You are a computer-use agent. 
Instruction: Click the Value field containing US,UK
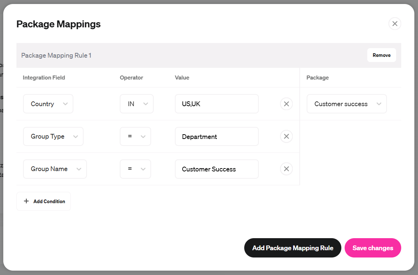click(216, 104)
